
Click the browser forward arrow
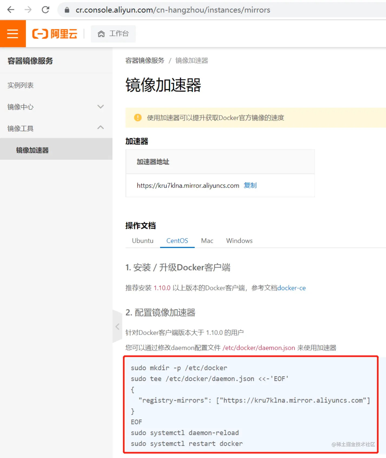coord(28,10)
